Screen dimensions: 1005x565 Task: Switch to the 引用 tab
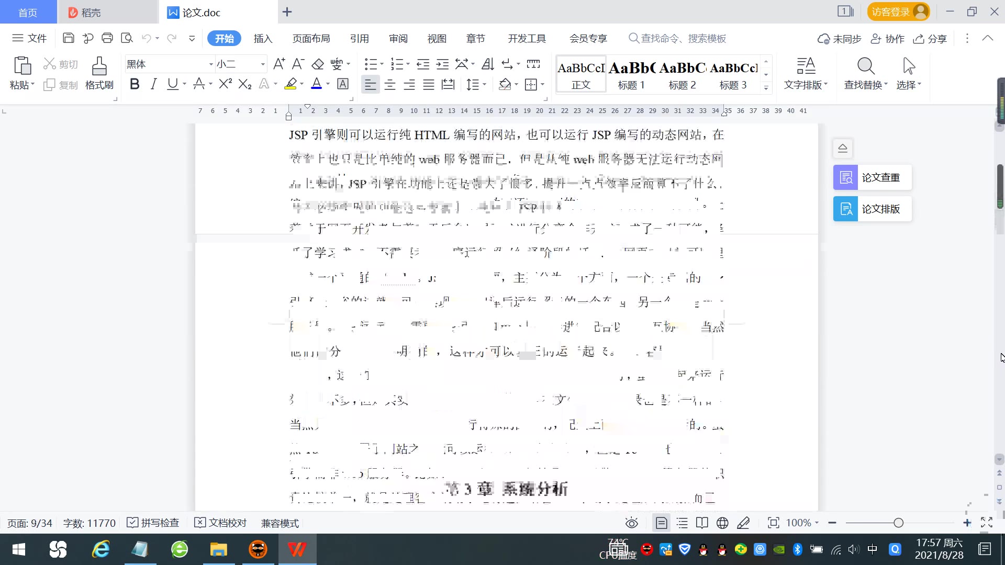pos(359,38)
